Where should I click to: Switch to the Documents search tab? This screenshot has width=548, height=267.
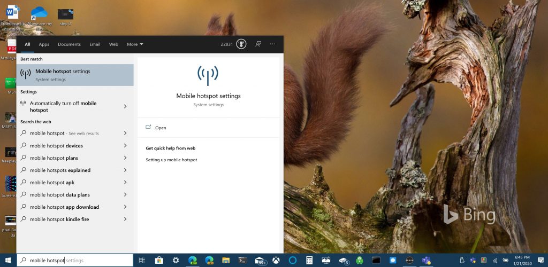pos(69,44)
